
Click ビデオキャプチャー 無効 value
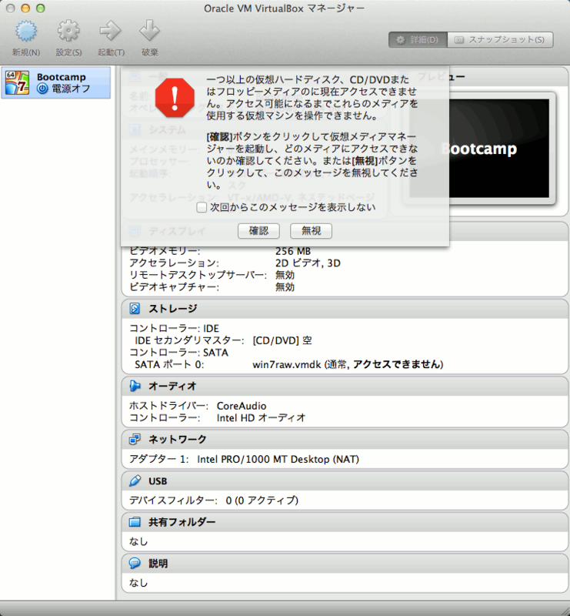[285, 287]
